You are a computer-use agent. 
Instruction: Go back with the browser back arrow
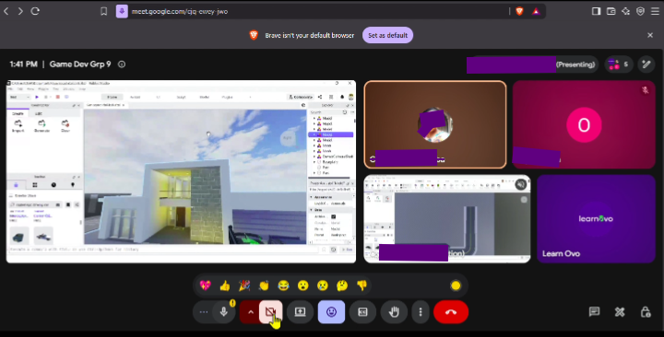pos(6,11)
